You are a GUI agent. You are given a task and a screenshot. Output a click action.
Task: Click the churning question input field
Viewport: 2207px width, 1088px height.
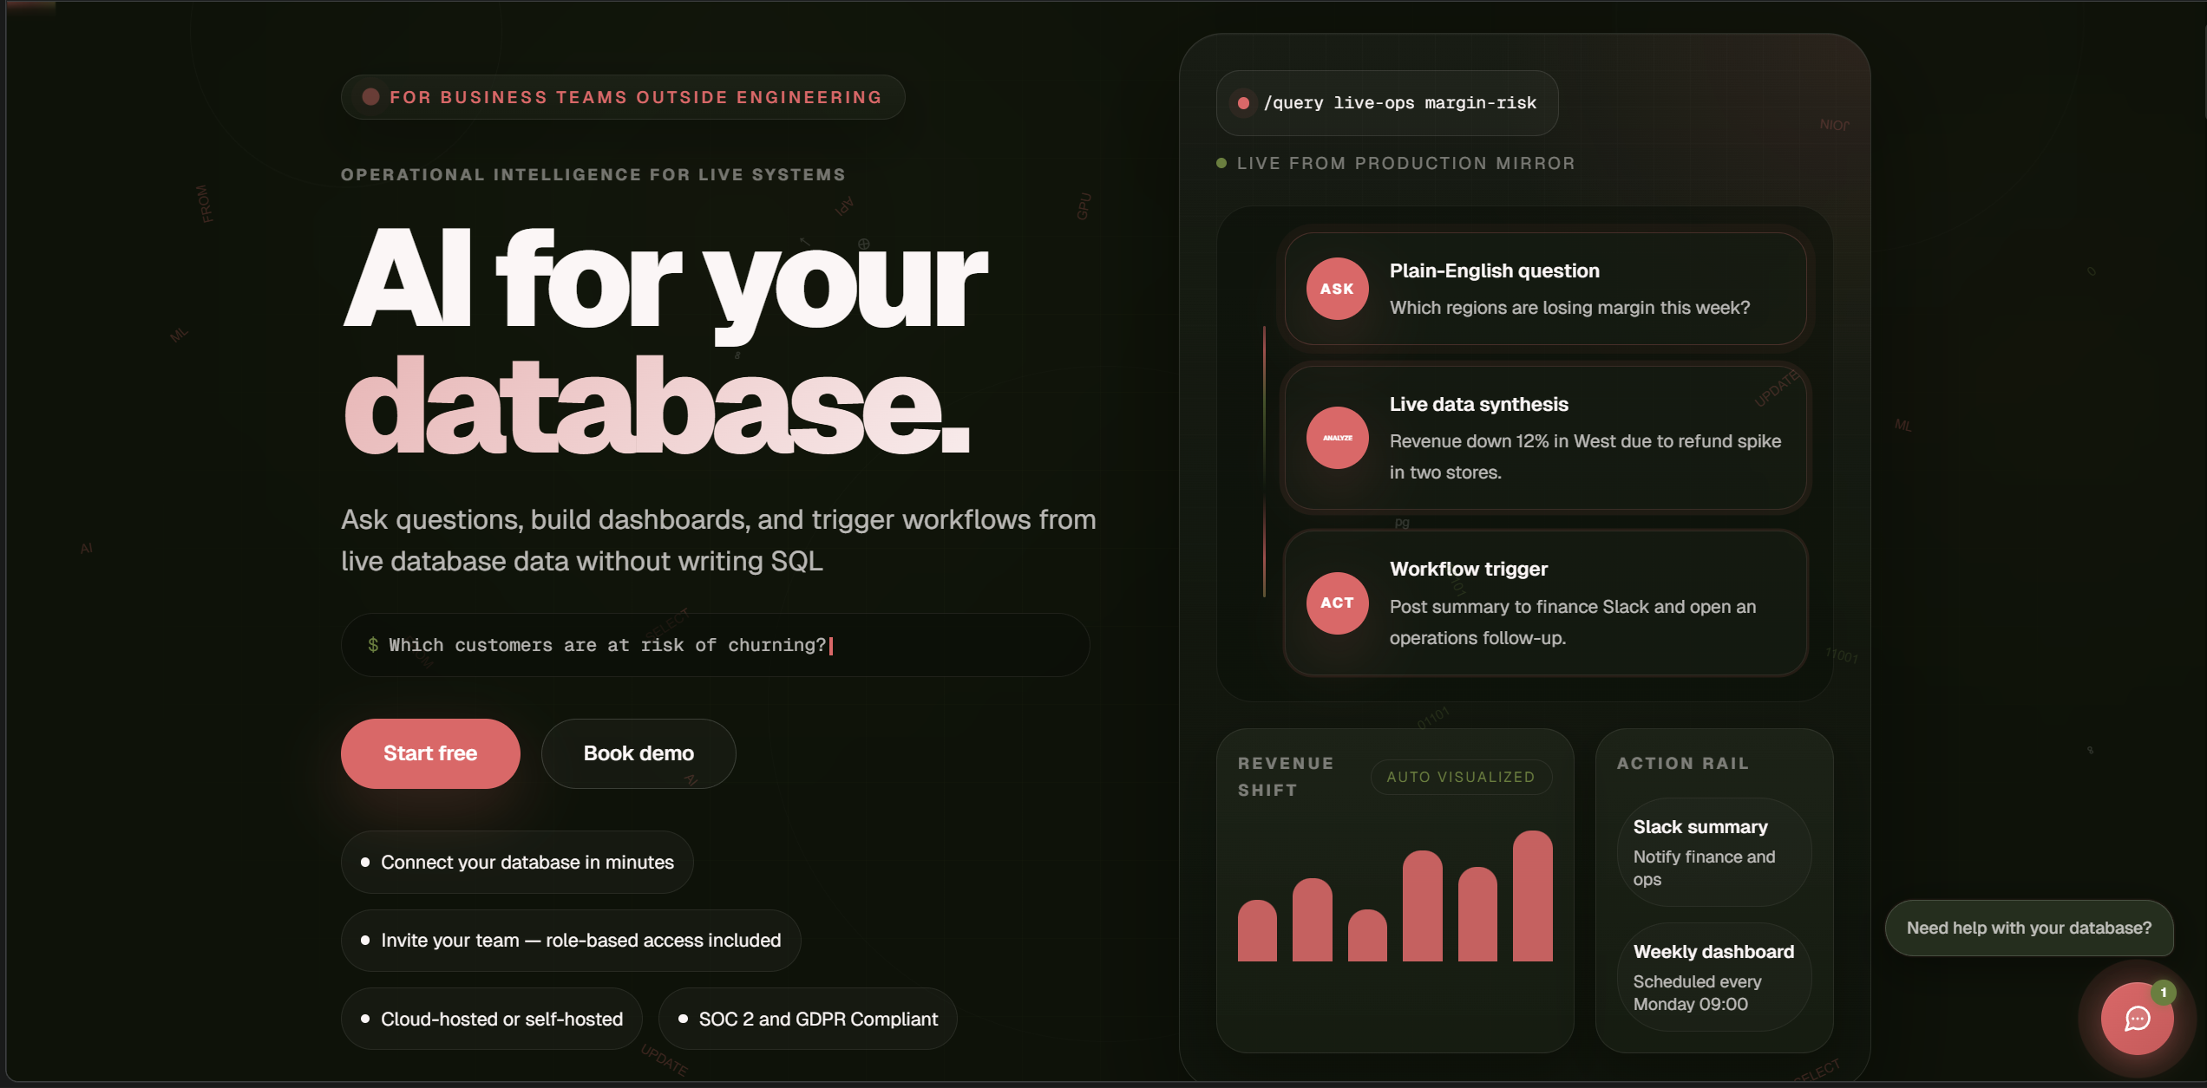coord(715,644)
